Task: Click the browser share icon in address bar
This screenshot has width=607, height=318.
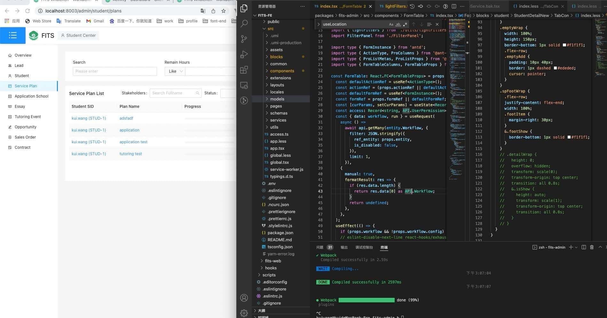Action: 213,11
